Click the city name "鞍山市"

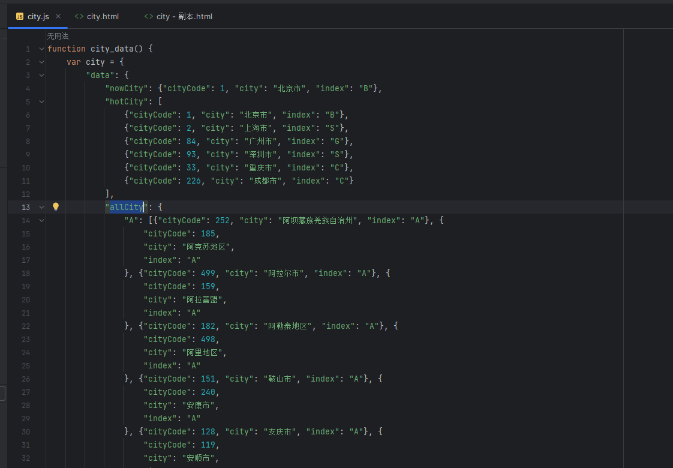click(x=280, y=379)
